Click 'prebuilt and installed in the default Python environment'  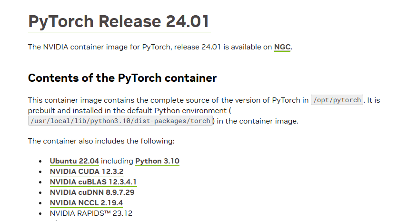pyautogui.click(x=128, y=110)
